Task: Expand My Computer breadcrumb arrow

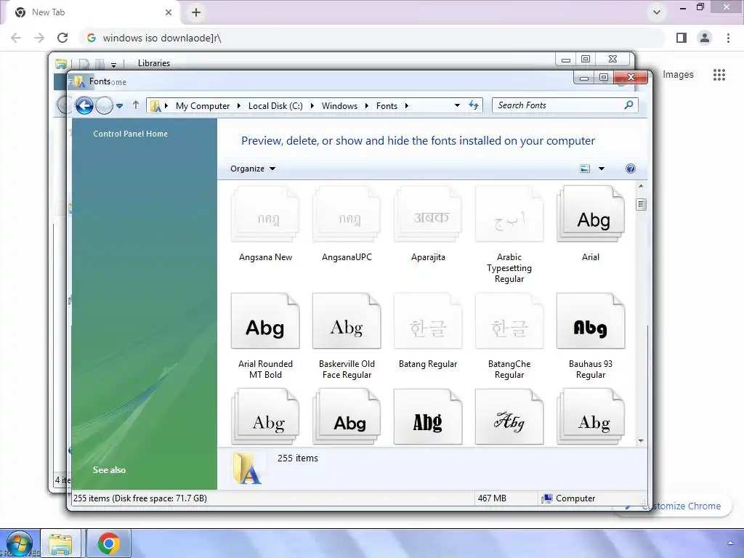Action: coord(238,106)
